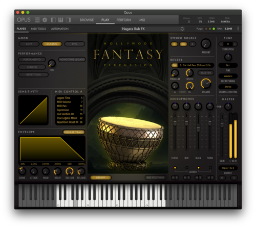Increase transpose with plus button
The image size is (256, 228).
pos(235,44)
